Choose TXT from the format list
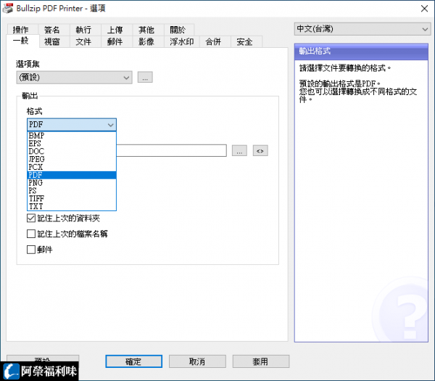 [x=72, y=206]
